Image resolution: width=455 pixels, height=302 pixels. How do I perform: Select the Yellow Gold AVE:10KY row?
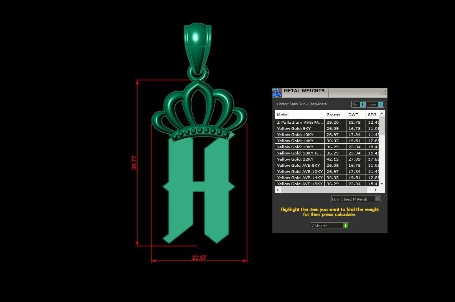(327, 171)
